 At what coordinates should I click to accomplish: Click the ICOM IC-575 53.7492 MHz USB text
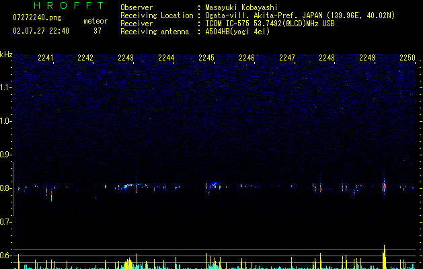(x=270, y=24)
